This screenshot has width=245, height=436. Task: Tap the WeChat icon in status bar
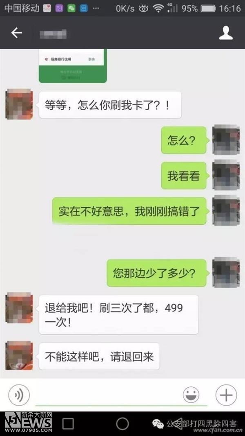click(71, 8)
